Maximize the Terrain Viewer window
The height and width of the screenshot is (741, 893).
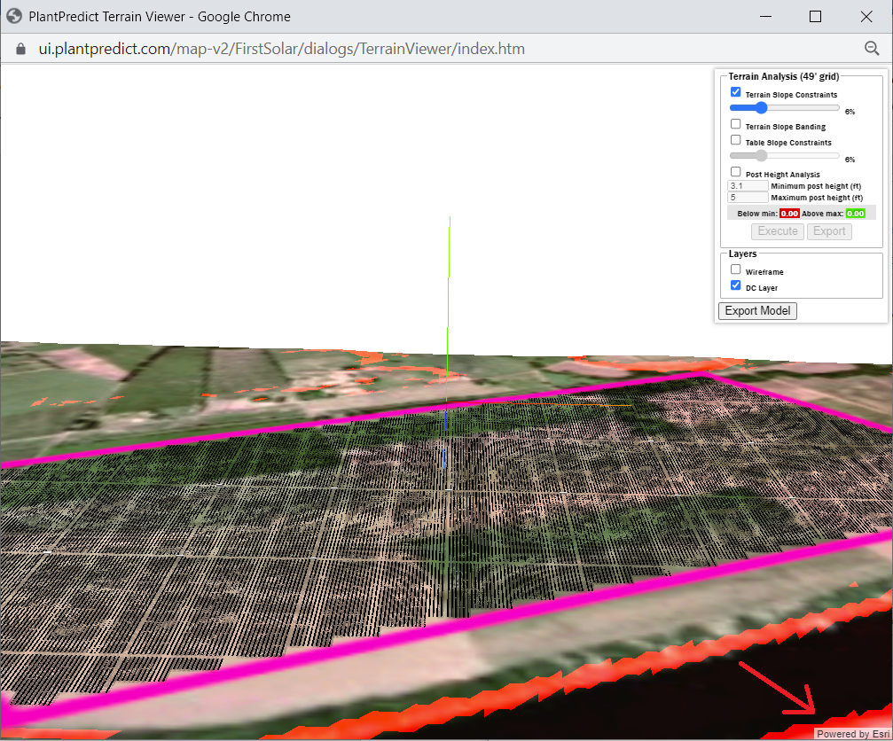[815, 17]
